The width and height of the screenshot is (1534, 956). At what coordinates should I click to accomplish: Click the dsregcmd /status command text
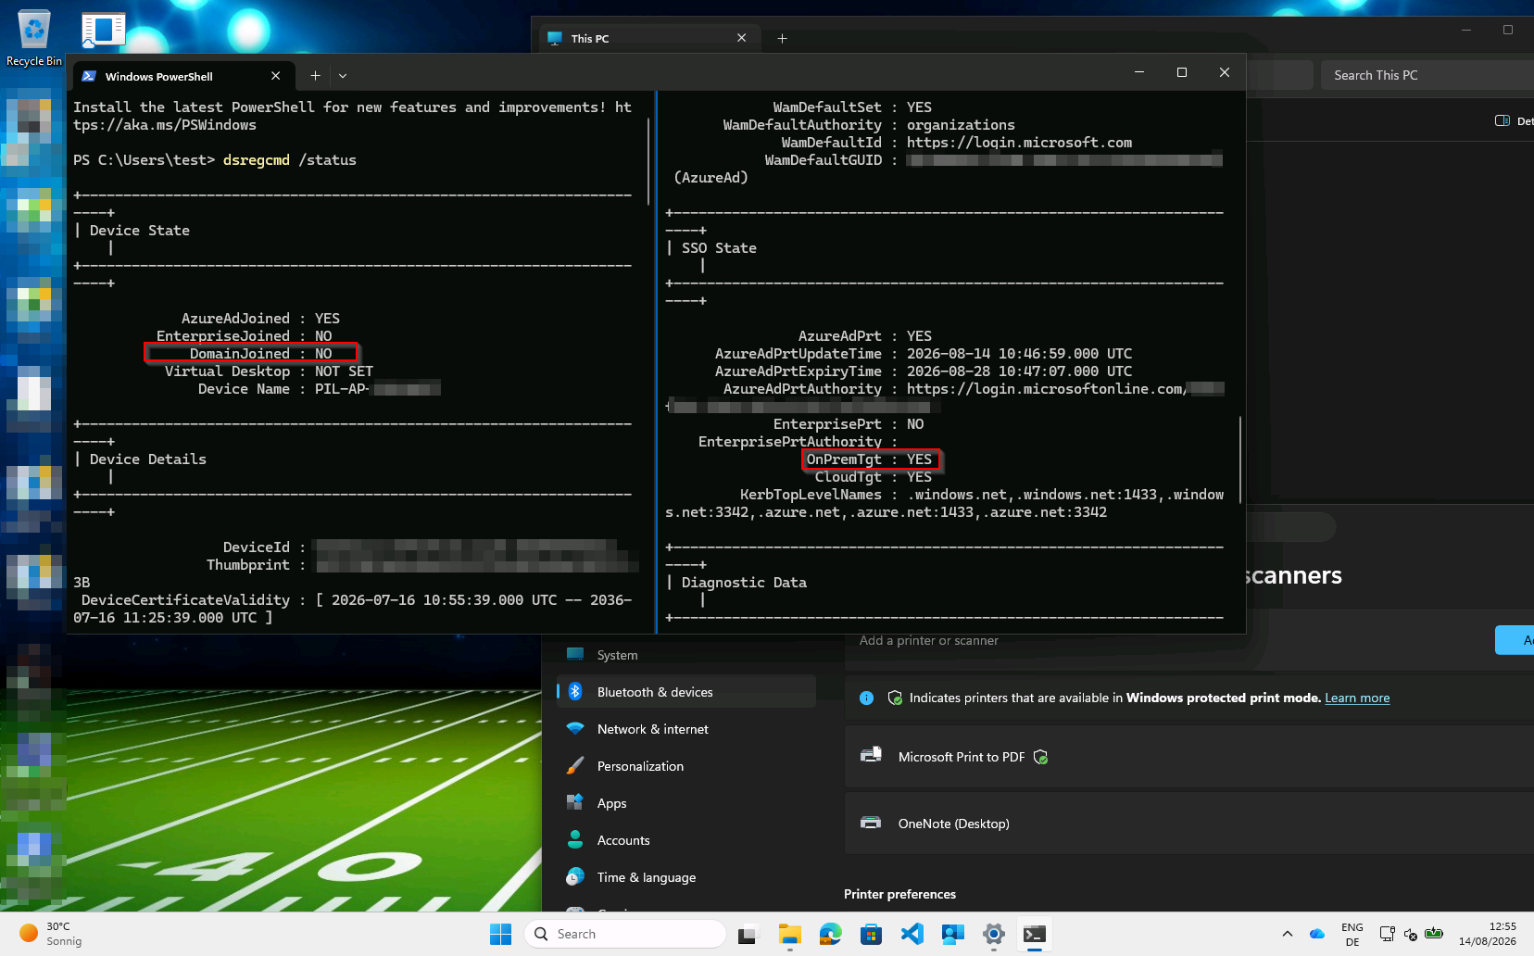point(289,159)
